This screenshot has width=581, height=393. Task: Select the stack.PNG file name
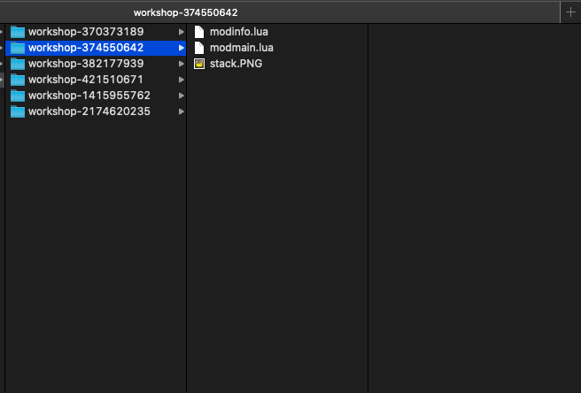coord(236,64)
